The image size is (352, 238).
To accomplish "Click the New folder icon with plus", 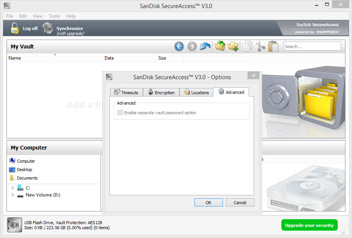I will tap(233, 46).
